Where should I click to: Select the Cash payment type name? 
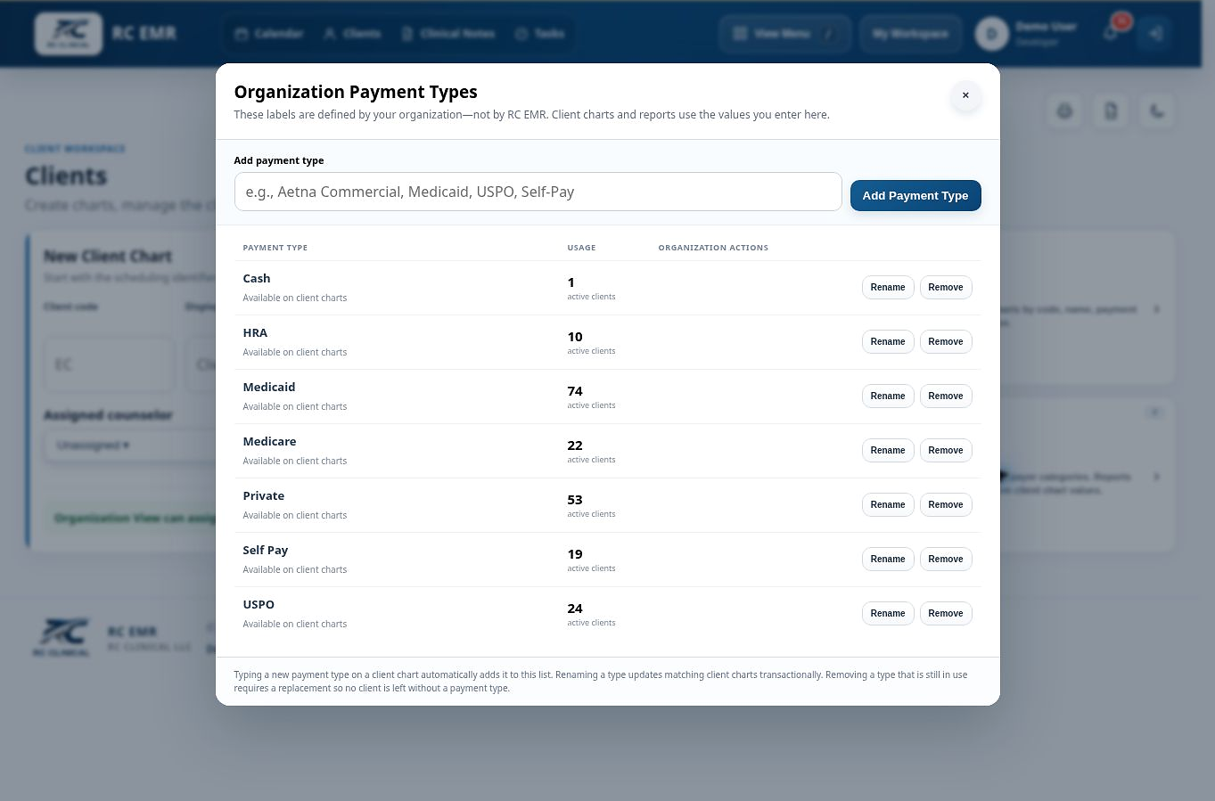(x=257, y=279)
